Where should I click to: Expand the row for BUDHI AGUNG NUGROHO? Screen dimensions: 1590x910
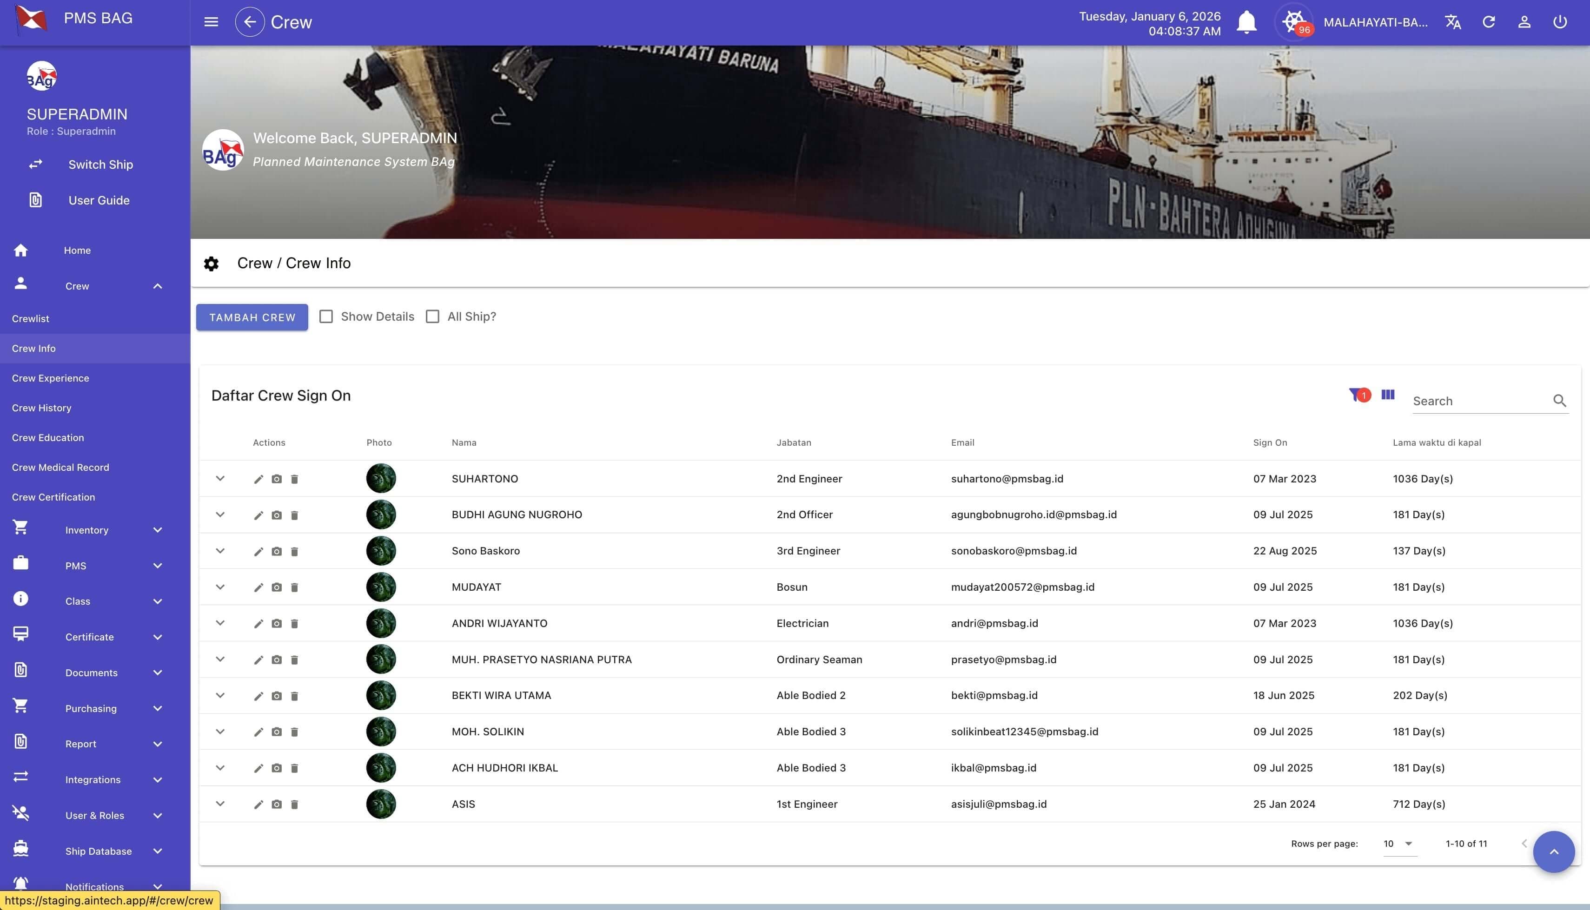[220, 514]
